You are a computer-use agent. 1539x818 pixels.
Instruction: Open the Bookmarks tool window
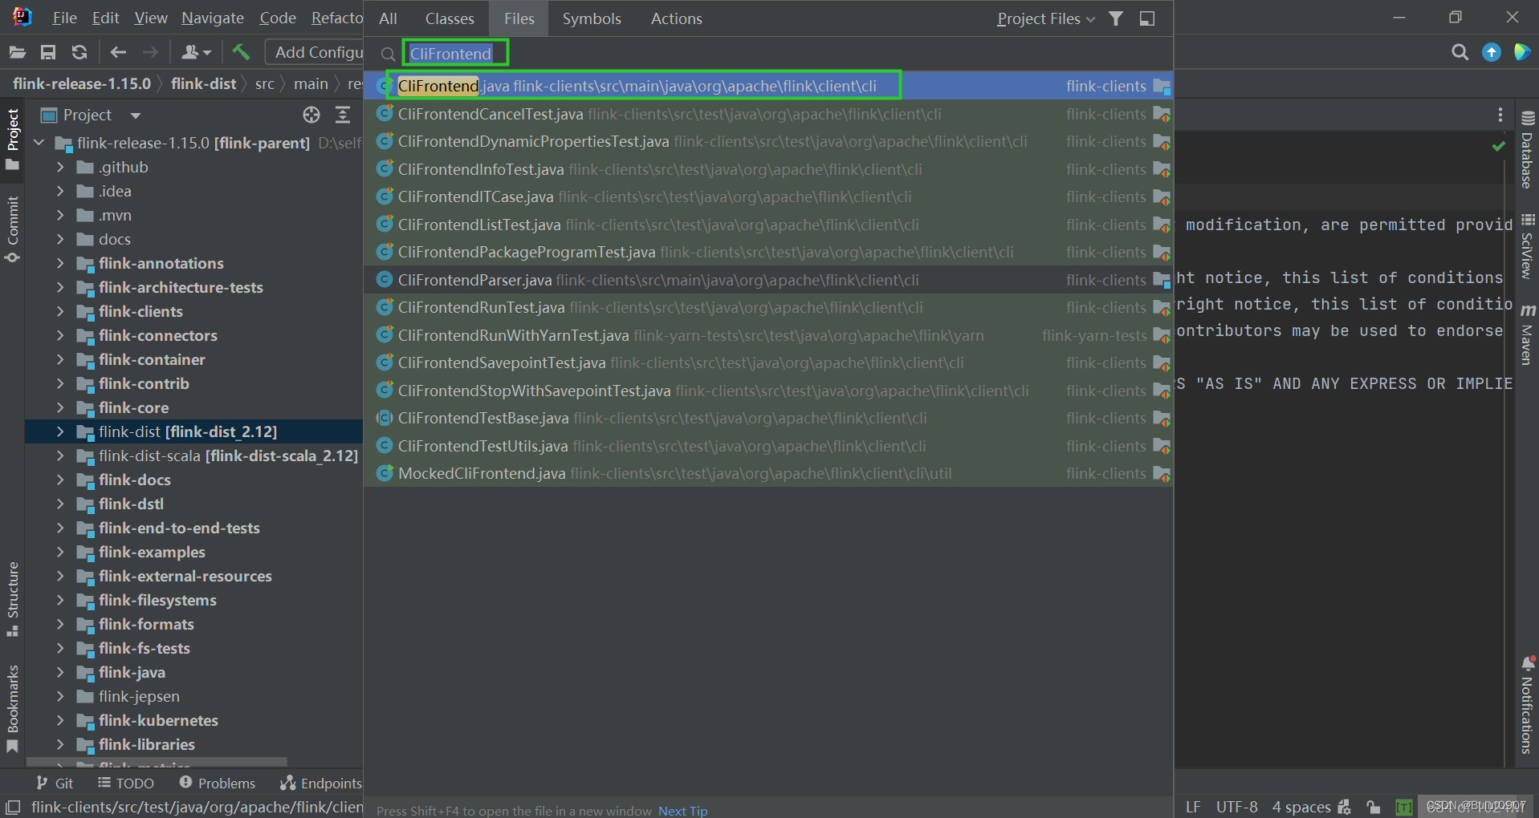pos(13,709)
